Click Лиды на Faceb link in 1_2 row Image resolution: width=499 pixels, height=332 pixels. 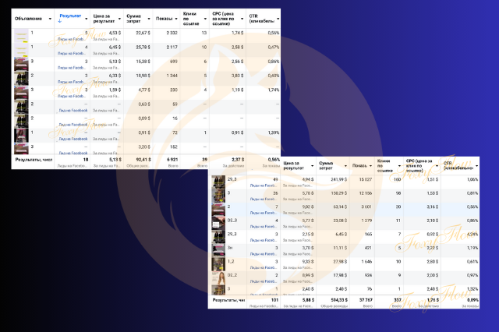(264, 267)
